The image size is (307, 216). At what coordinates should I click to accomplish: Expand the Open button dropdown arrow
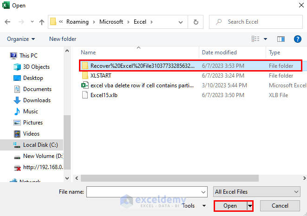[x=250, y=206]
